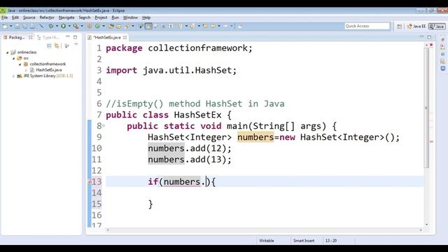The image size is (448, 252).
Task: Click the Search flashlight toolbar icon
Action: point(127,26)
